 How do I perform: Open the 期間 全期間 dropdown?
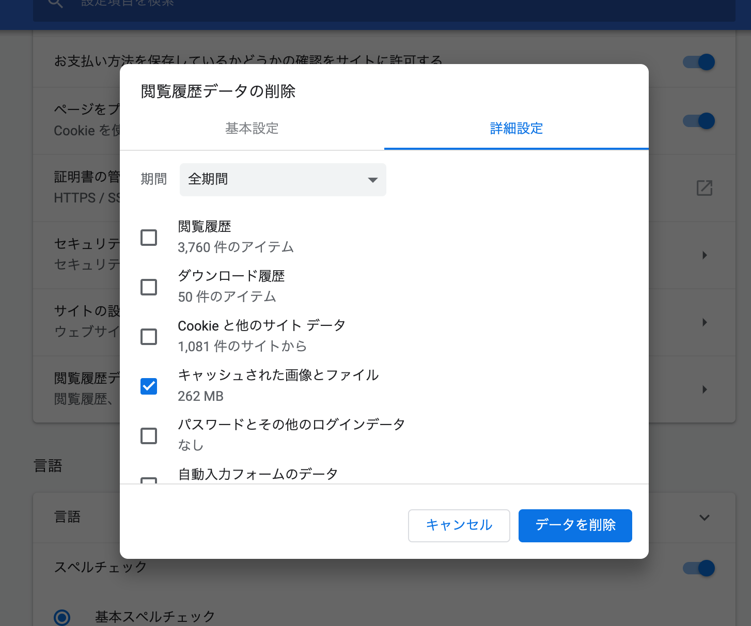pyautogui.click(x=283, y=179)
